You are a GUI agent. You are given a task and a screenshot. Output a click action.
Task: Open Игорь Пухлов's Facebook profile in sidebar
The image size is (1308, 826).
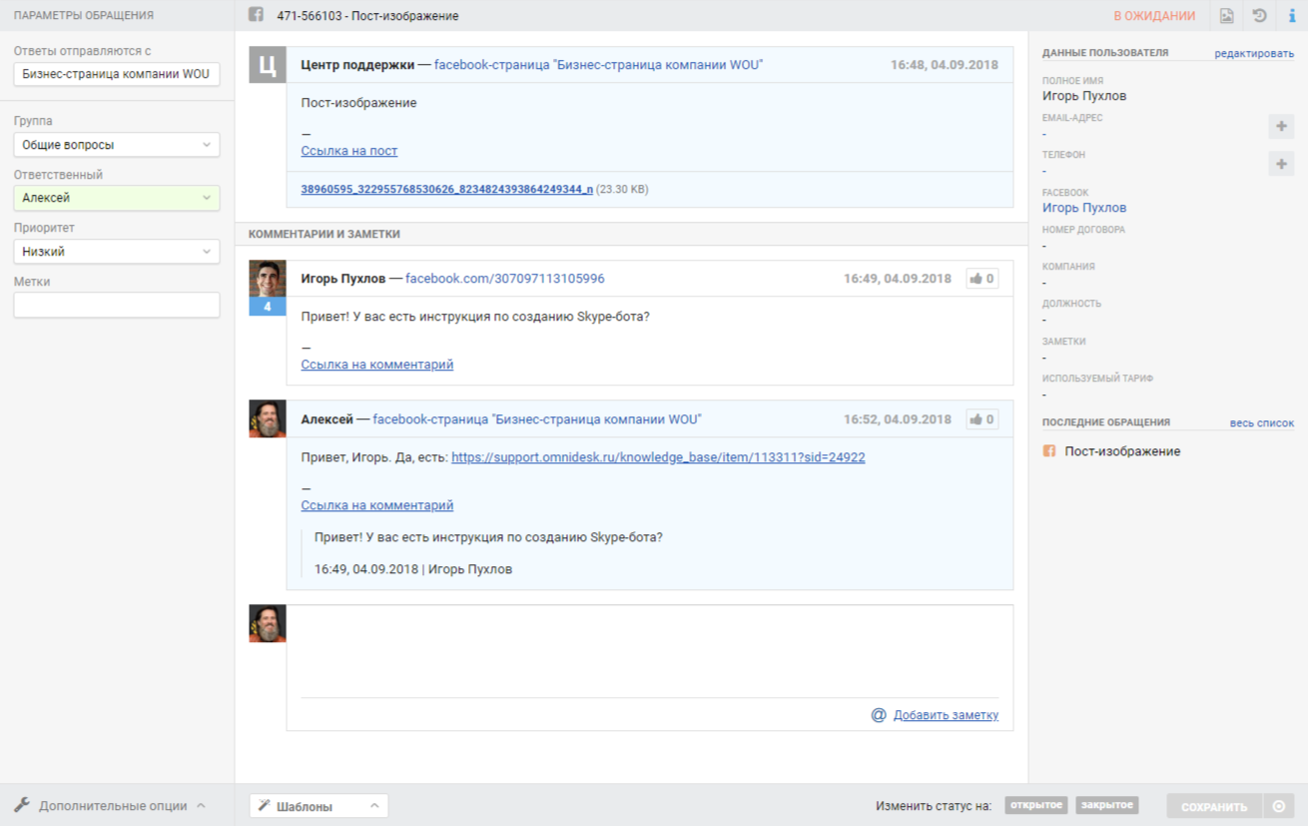coord(1084,208)
